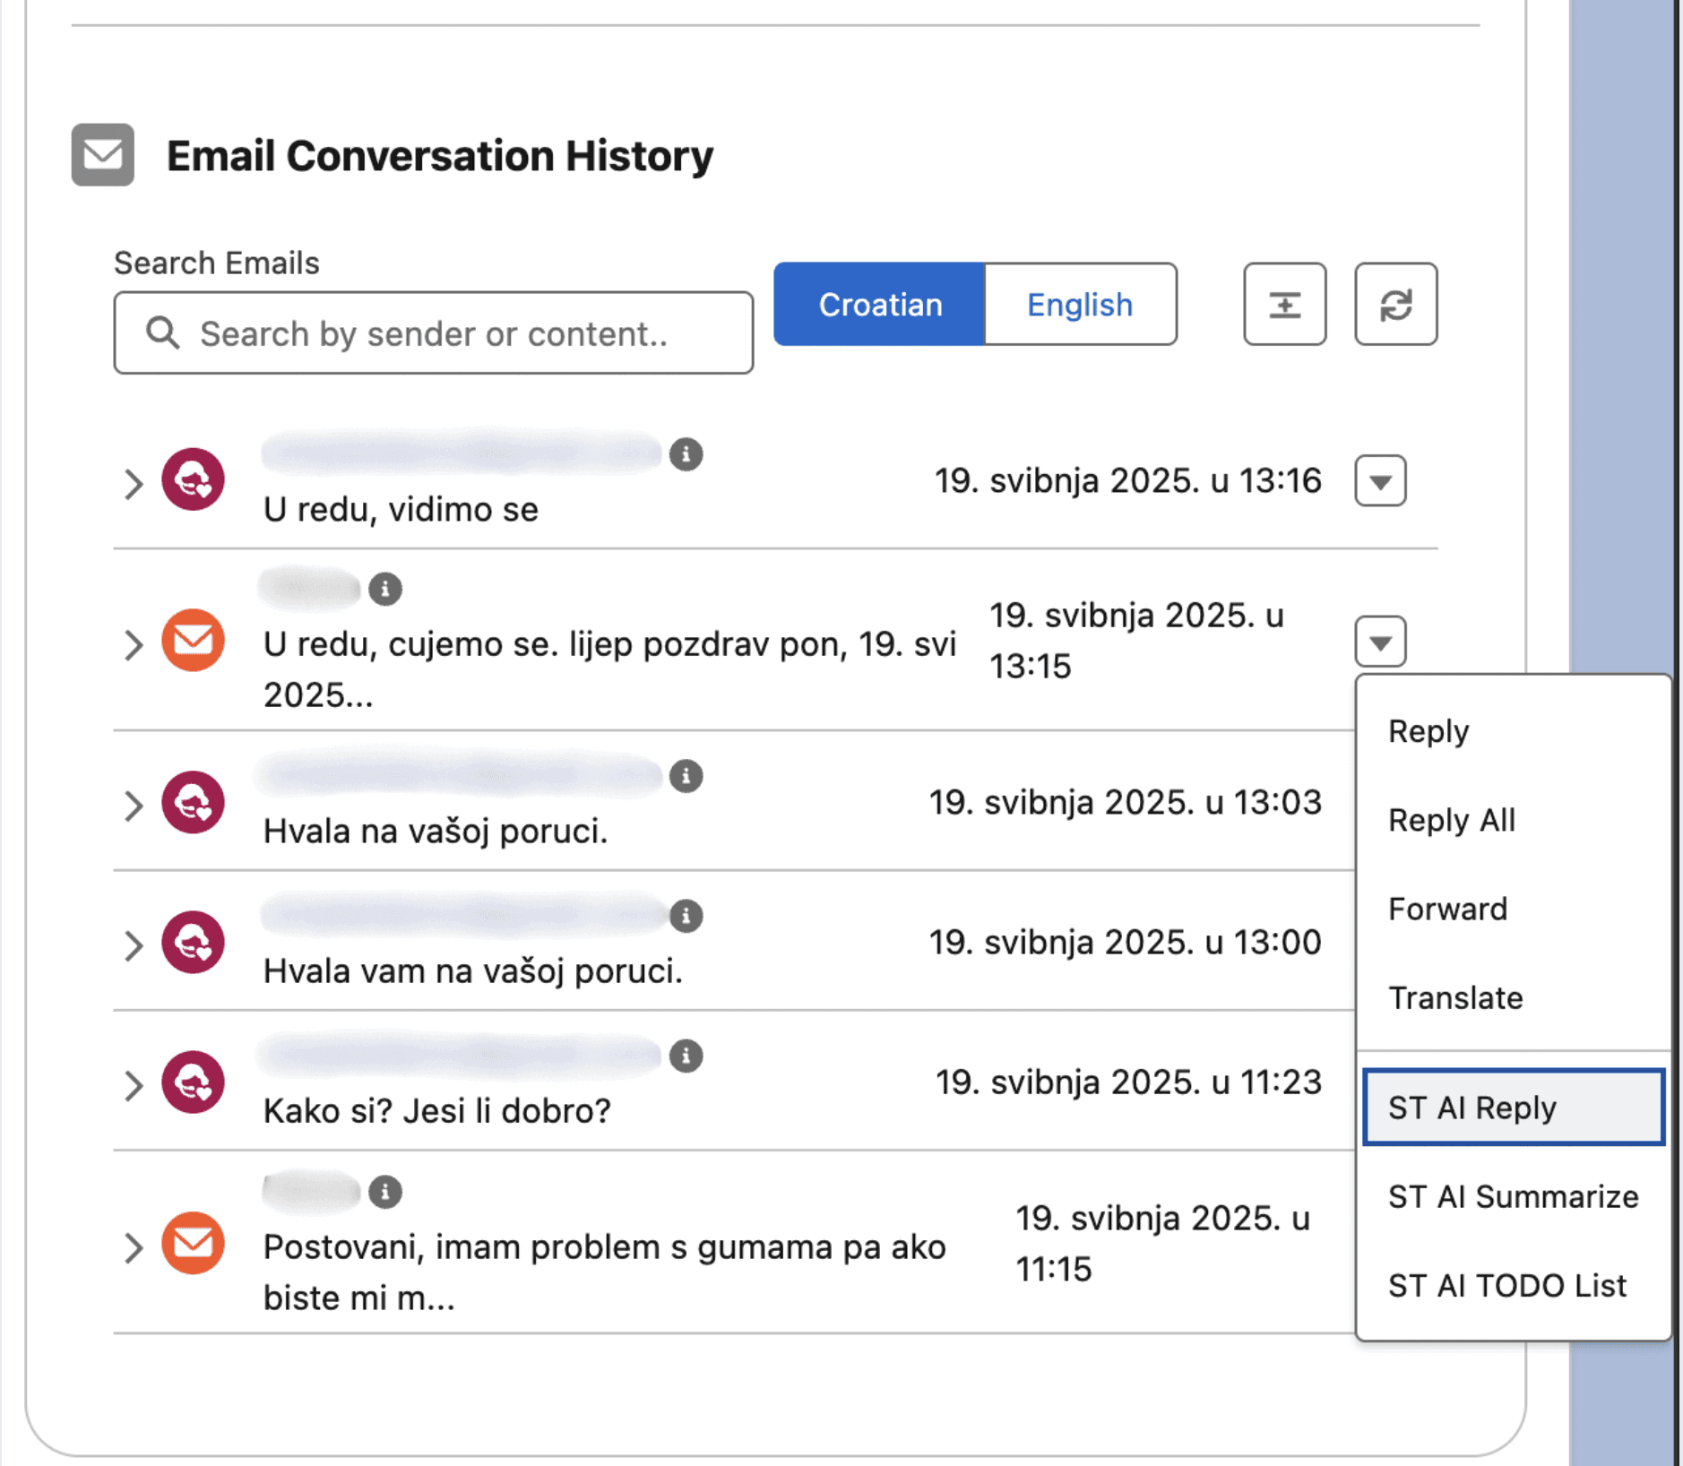Click the info icon beside the top sender

coord(686,454)
